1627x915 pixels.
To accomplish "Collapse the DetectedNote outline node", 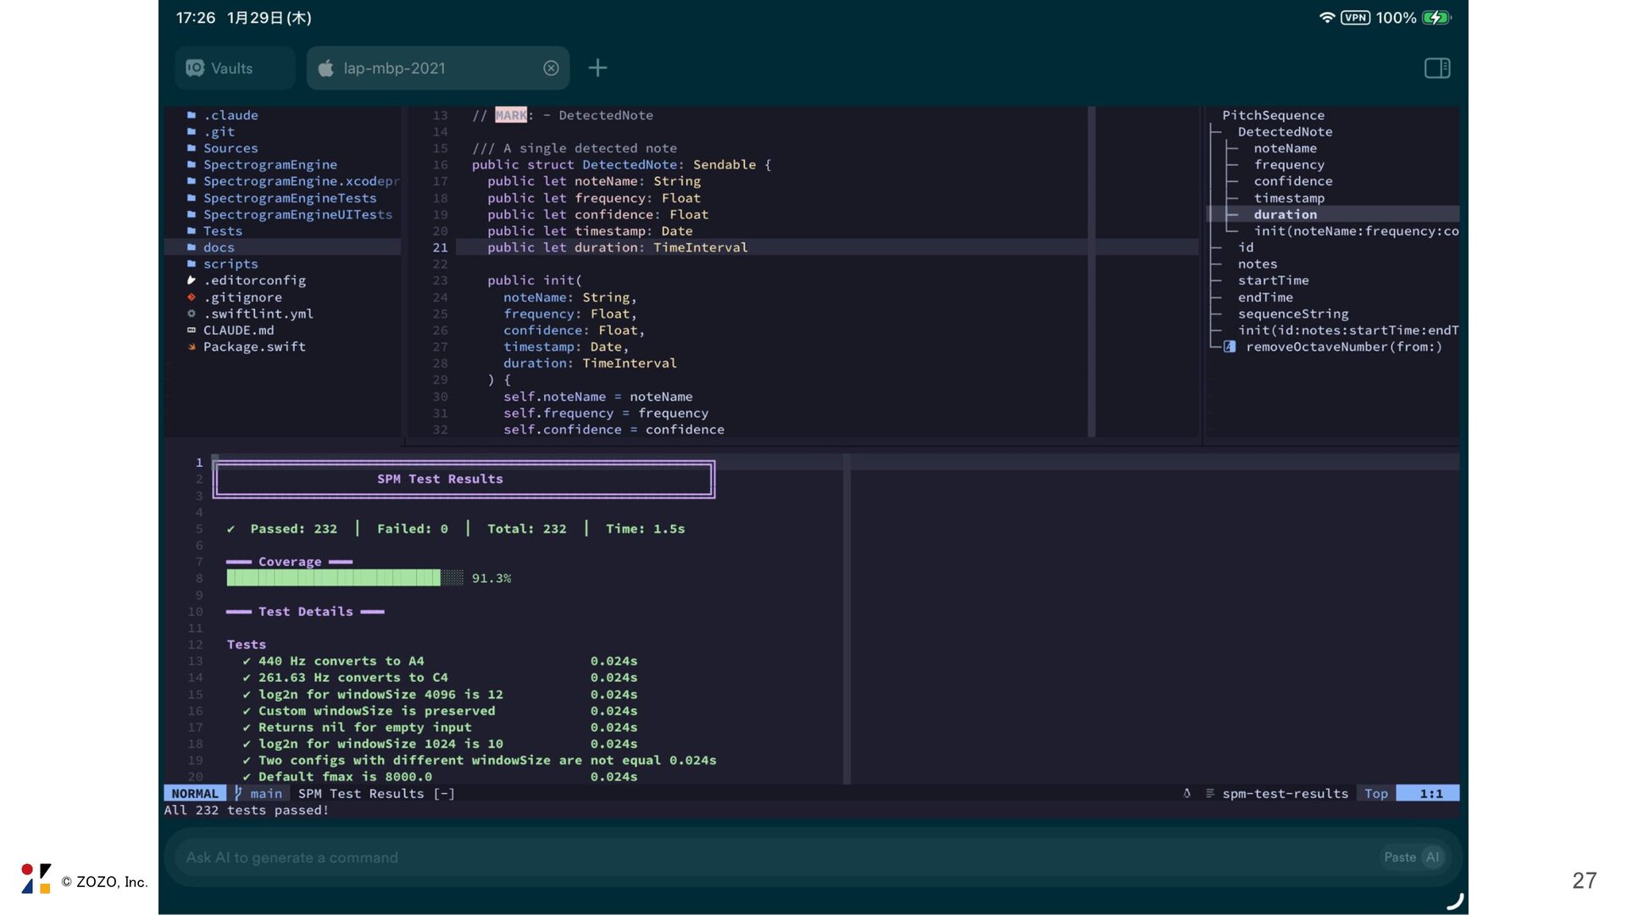I will click(x=1284, y=132).
